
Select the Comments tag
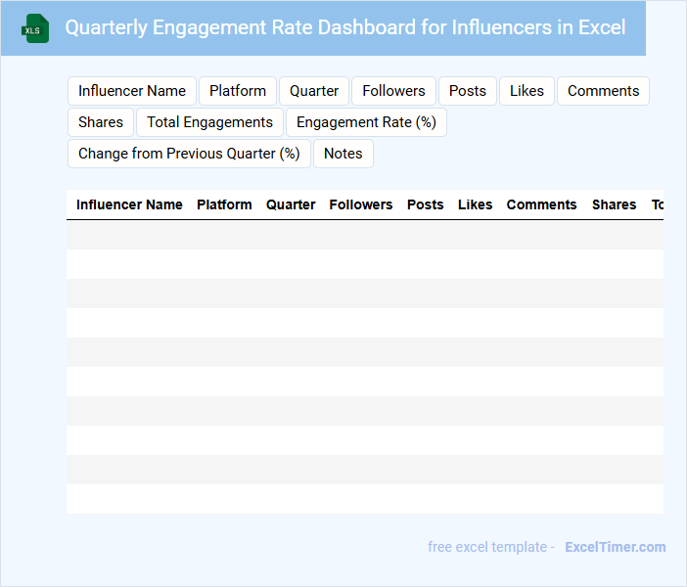(x=603, y=91)
